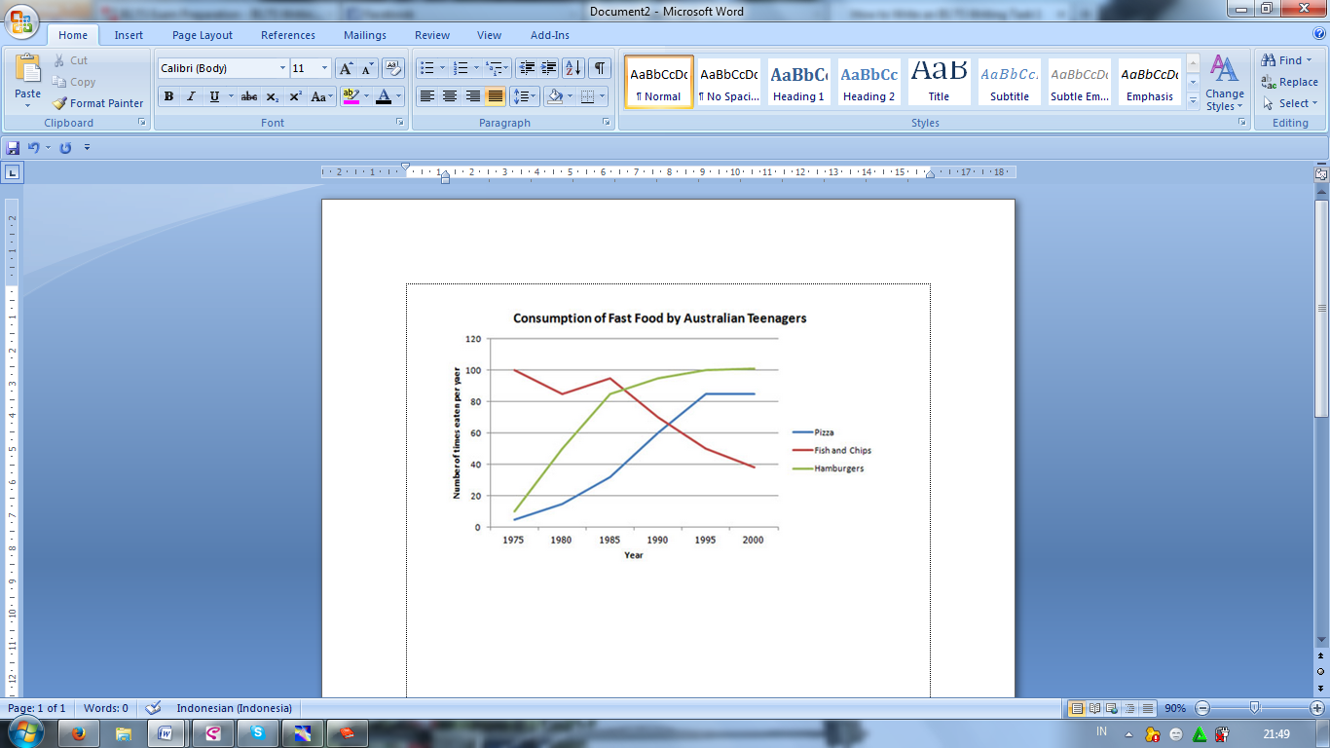Click the tab selector at ruler corner
Image resolution: width=1330 pixels, height=748 pixels.
coord(13,173)
